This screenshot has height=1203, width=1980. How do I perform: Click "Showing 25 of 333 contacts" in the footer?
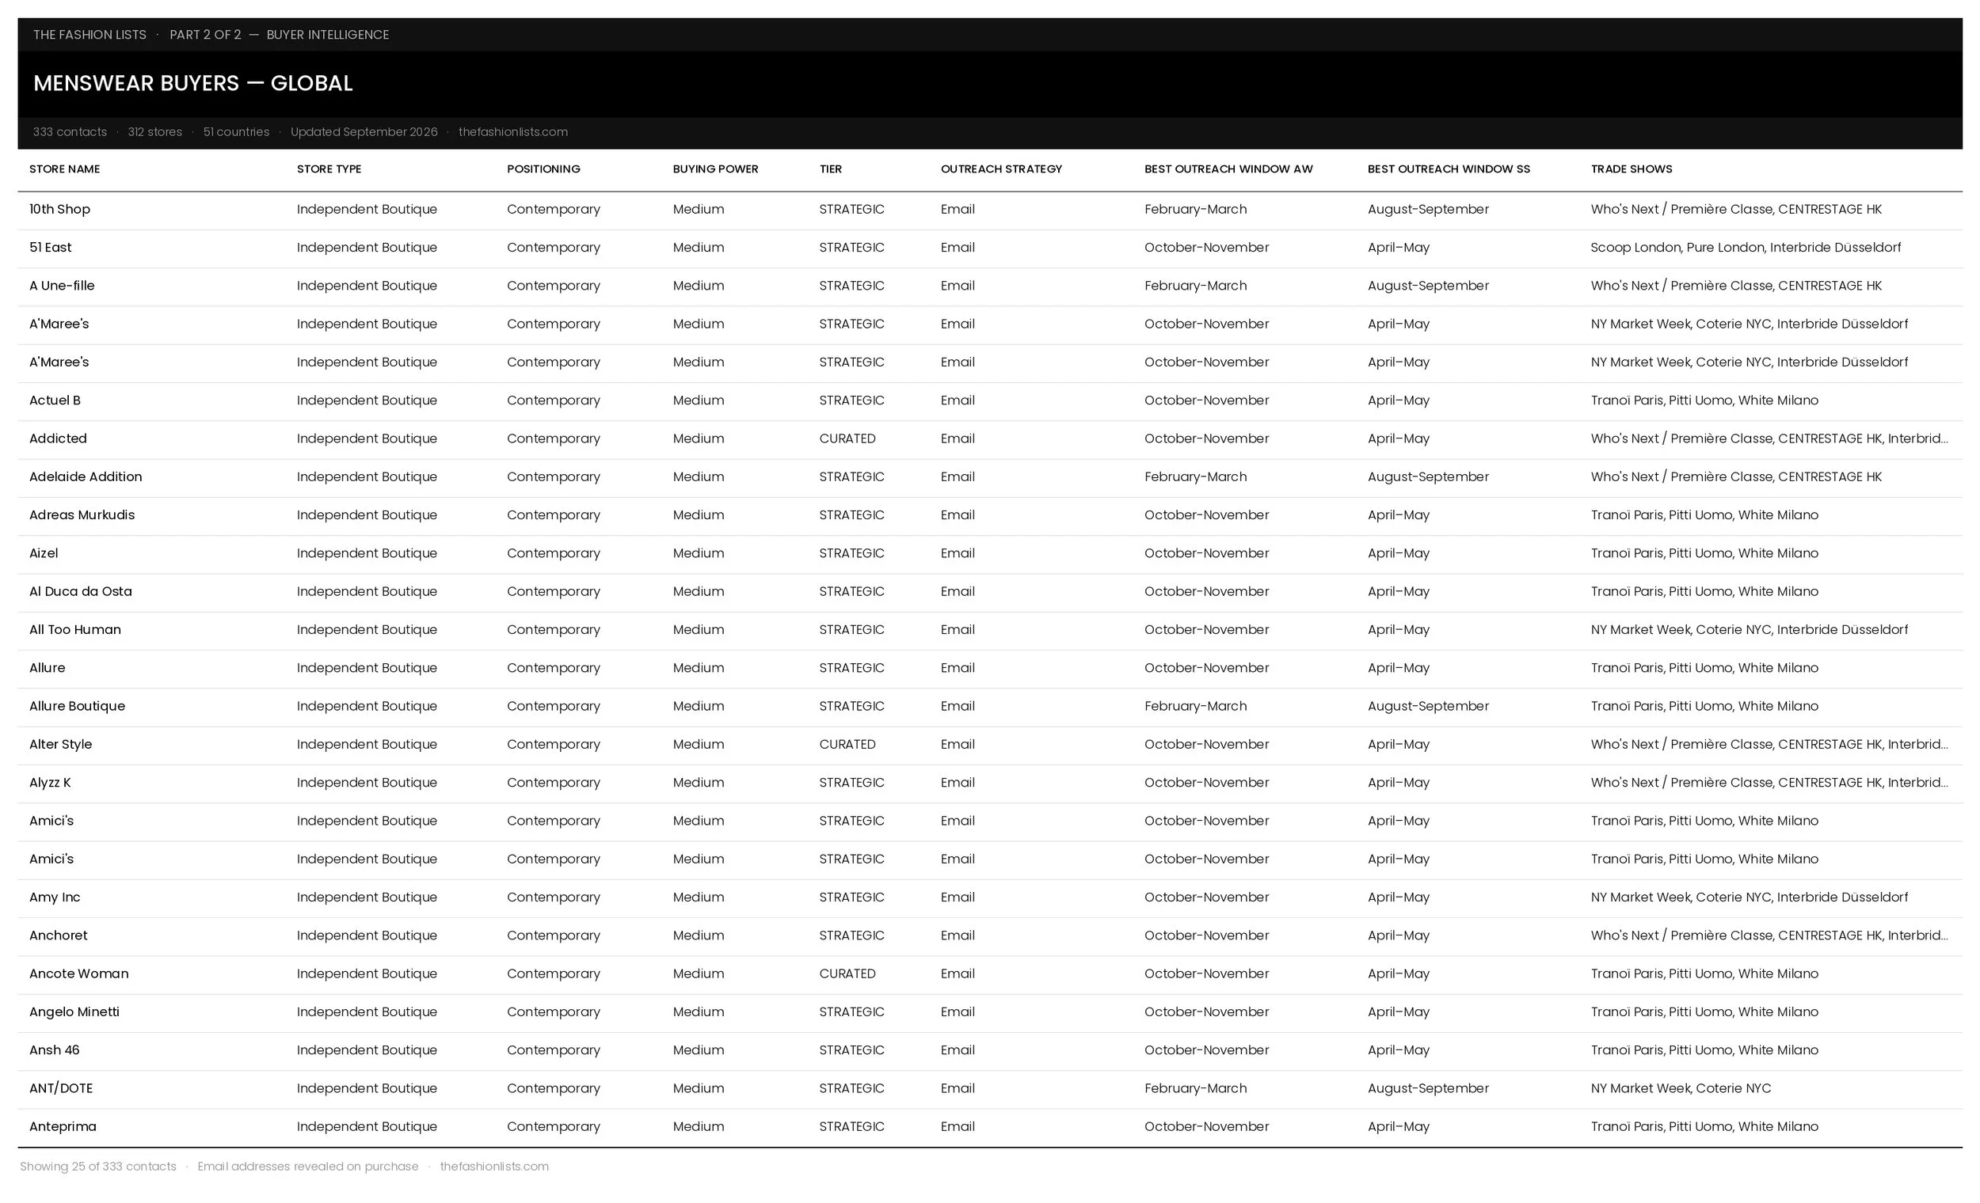pyautogui.click(x=98, y=1166)
